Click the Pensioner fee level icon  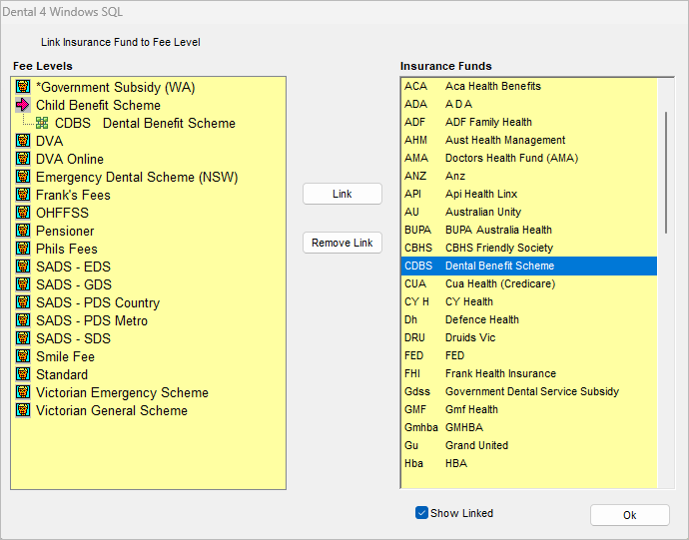(23, 231)
